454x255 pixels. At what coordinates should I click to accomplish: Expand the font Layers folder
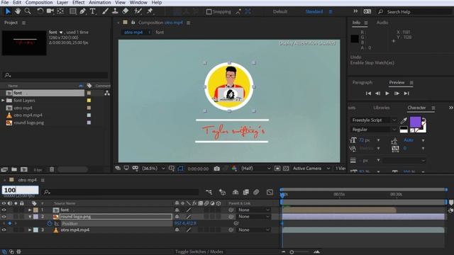3,101
